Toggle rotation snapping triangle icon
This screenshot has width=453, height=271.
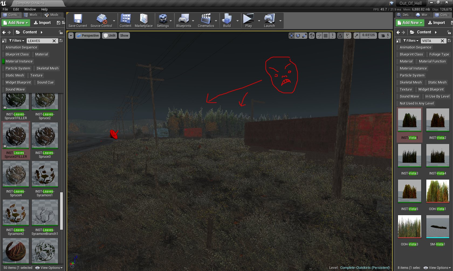tap(340, 36)
